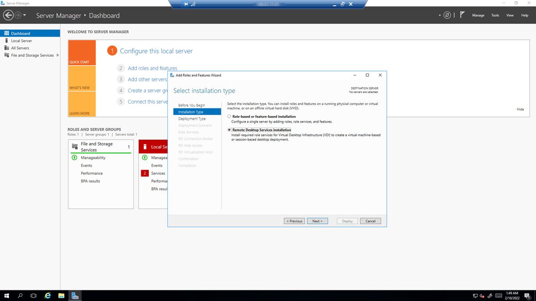The height and width of the screenshot is (301, 536).
Task: Click the muted volume tray icon
Action: tap(482, 296)
